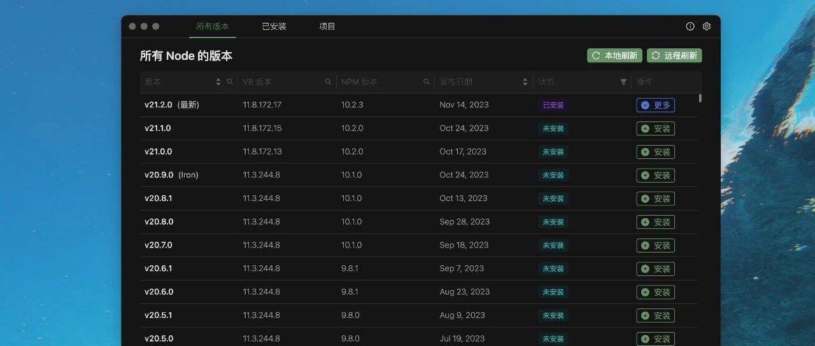This screenshot has width=815, height=346.
Task: Select version cell v20.6.1
Action: click(x=158, y=268)
